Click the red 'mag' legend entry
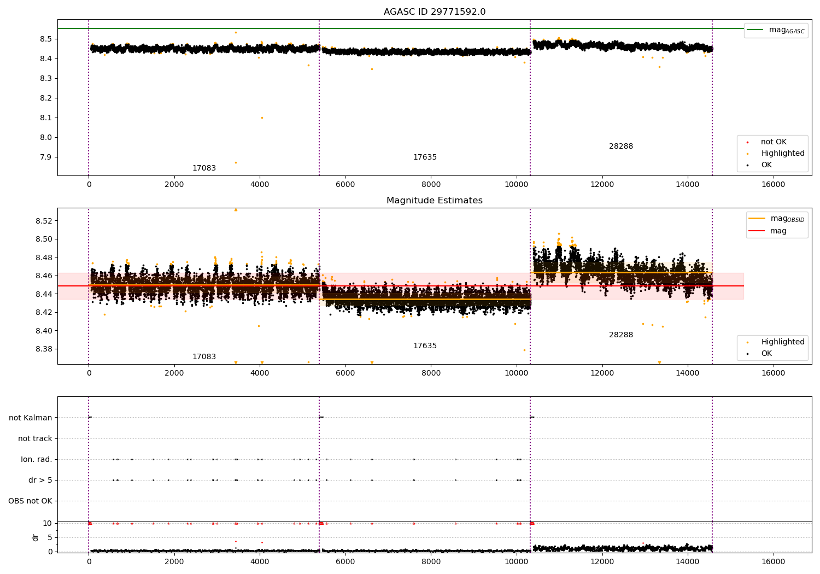 coord(768,231)
